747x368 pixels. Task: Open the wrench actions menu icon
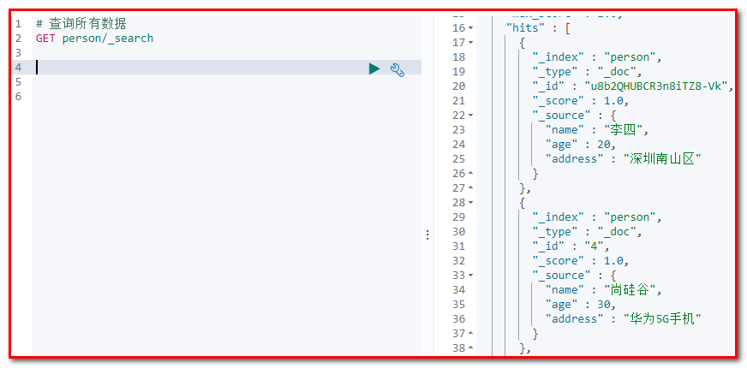coord(397,68)
